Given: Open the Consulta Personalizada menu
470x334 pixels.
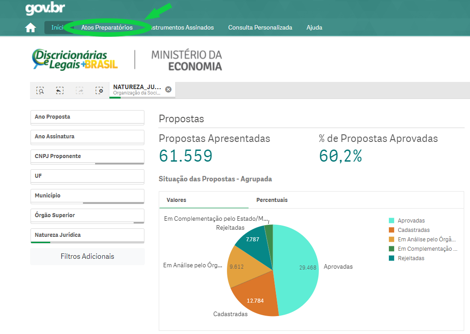Looking at the screenshot, I should point(260,27).
